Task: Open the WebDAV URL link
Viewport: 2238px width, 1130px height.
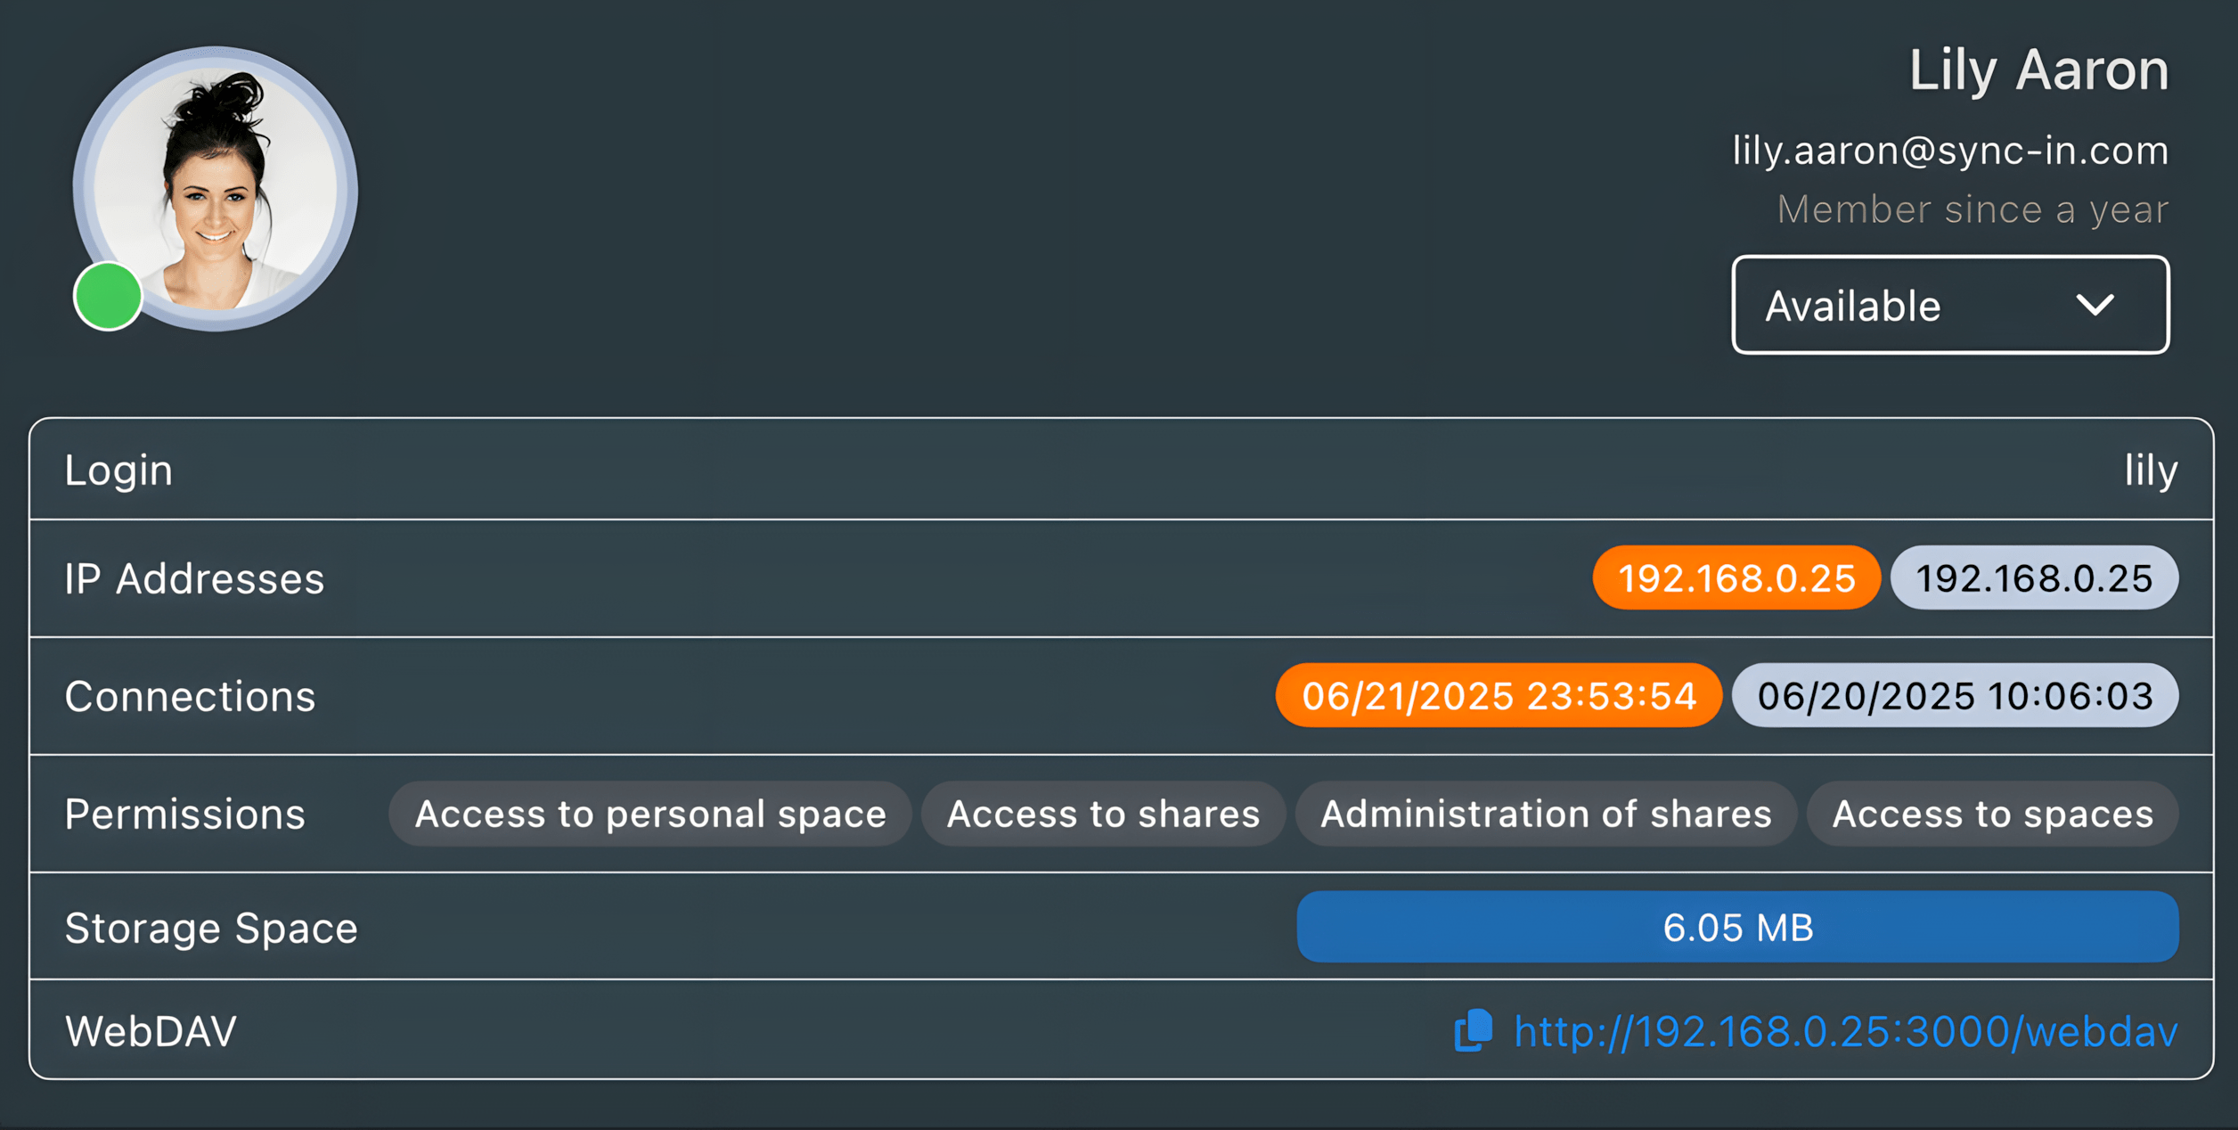Action: click(1846, 1031)
